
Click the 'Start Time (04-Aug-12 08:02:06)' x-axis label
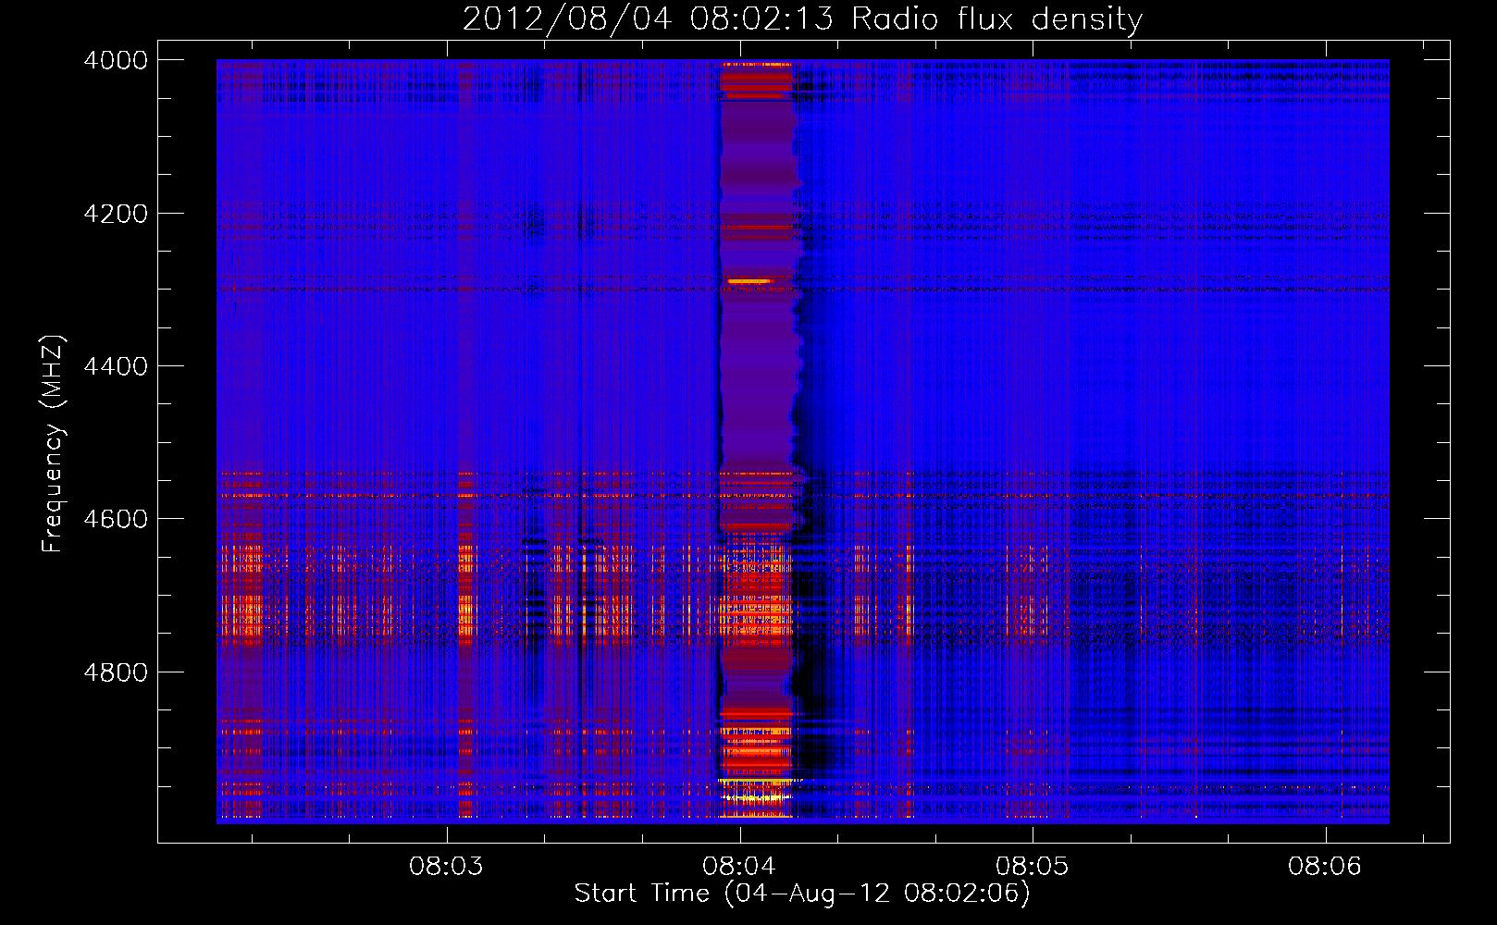click(x=802, y=894)
